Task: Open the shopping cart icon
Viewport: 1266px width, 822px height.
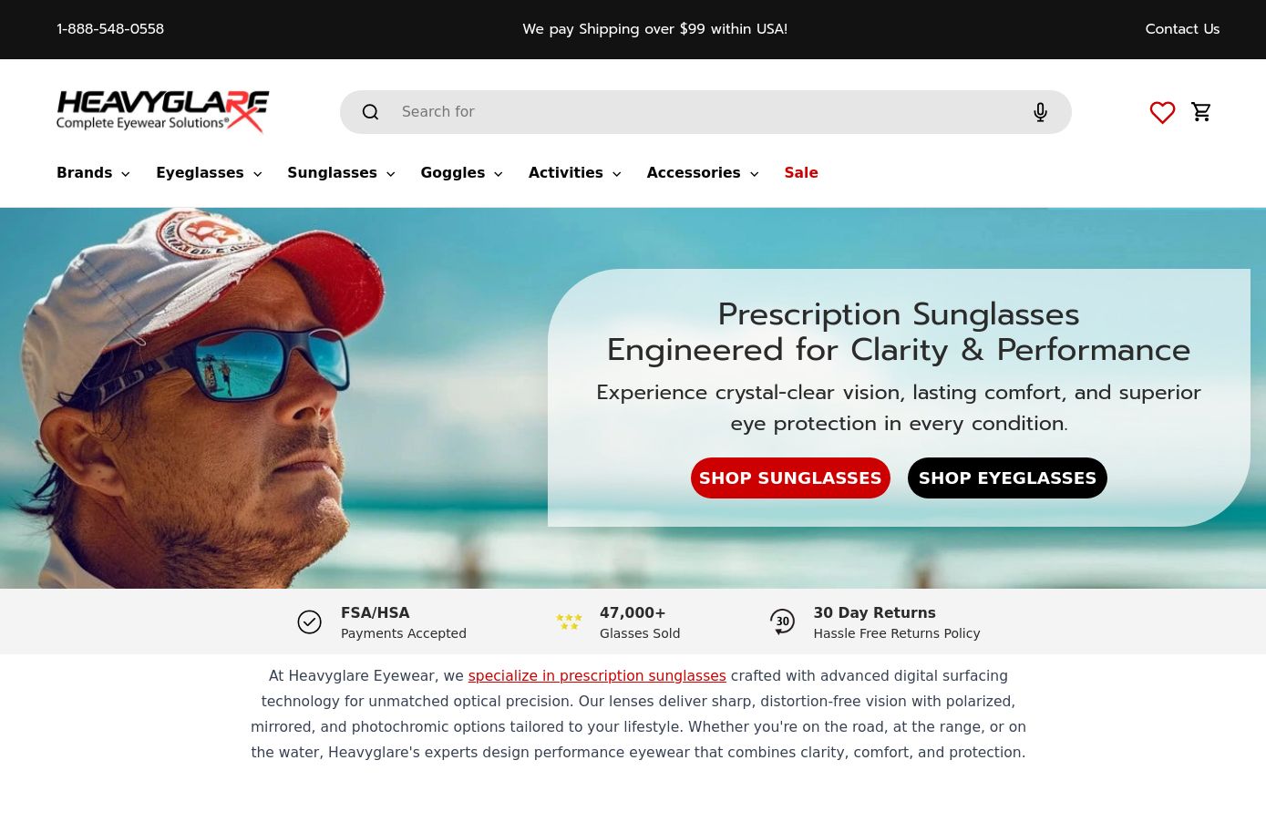Action: pyautogui.click(x=1201, y=112)
